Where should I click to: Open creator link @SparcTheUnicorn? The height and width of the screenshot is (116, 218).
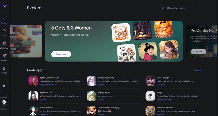(47, 85)
